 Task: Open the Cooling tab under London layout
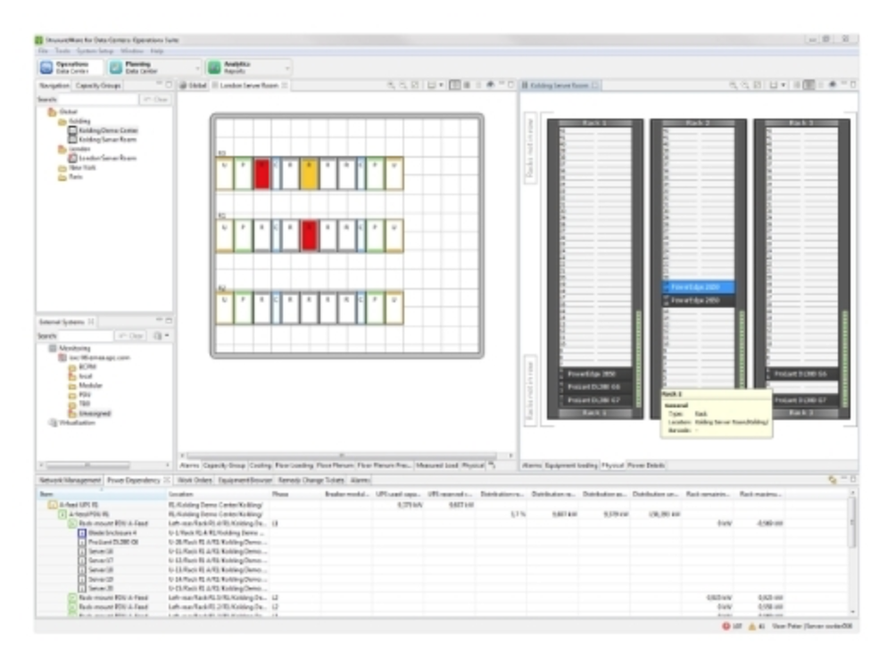261,465
